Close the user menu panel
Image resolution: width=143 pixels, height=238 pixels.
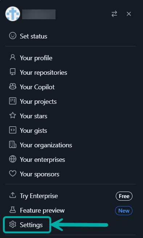click(129, 14)
